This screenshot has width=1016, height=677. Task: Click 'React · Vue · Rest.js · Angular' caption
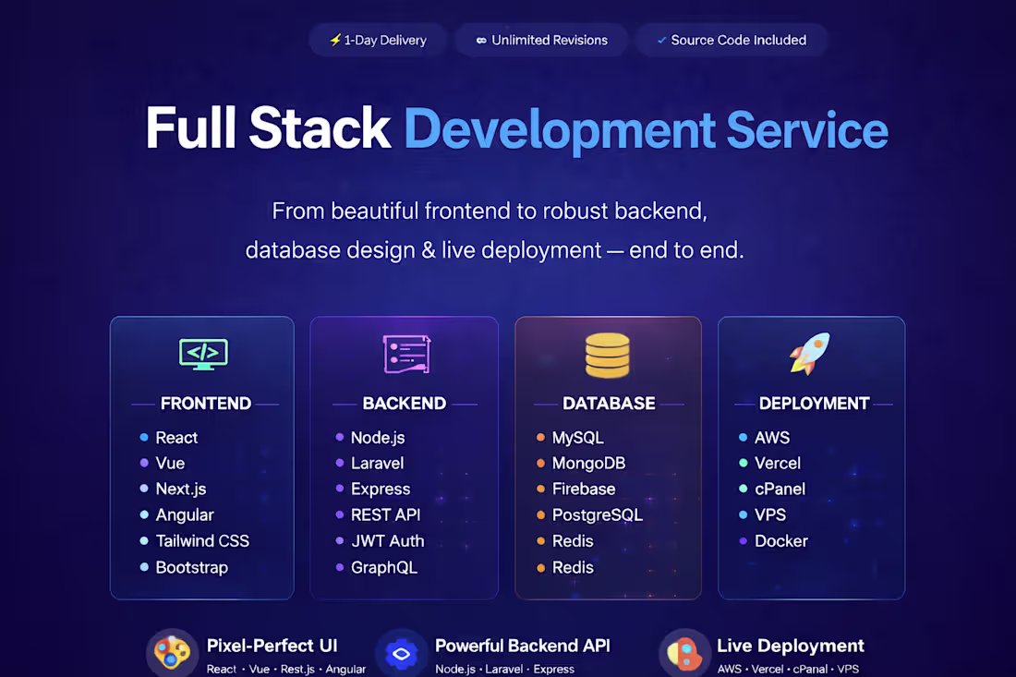pos(285,670)
